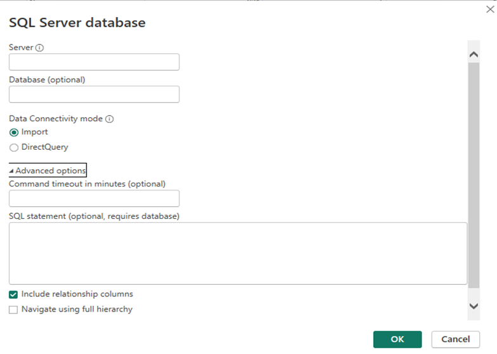The height and width of the screenshot is (354, 497).
Task: Click inside the SQL statement text area
Action: click(238, 254)
